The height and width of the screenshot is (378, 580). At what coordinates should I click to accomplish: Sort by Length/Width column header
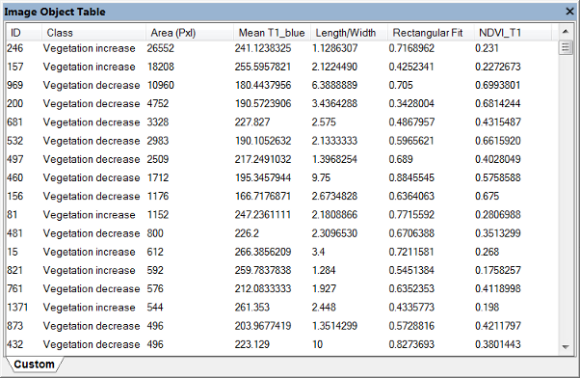coord(349,33)
